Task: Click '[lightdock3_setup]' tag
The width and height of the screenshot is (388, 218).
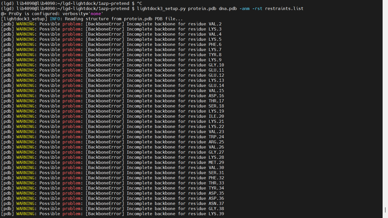Action: [x=24, y=19]
